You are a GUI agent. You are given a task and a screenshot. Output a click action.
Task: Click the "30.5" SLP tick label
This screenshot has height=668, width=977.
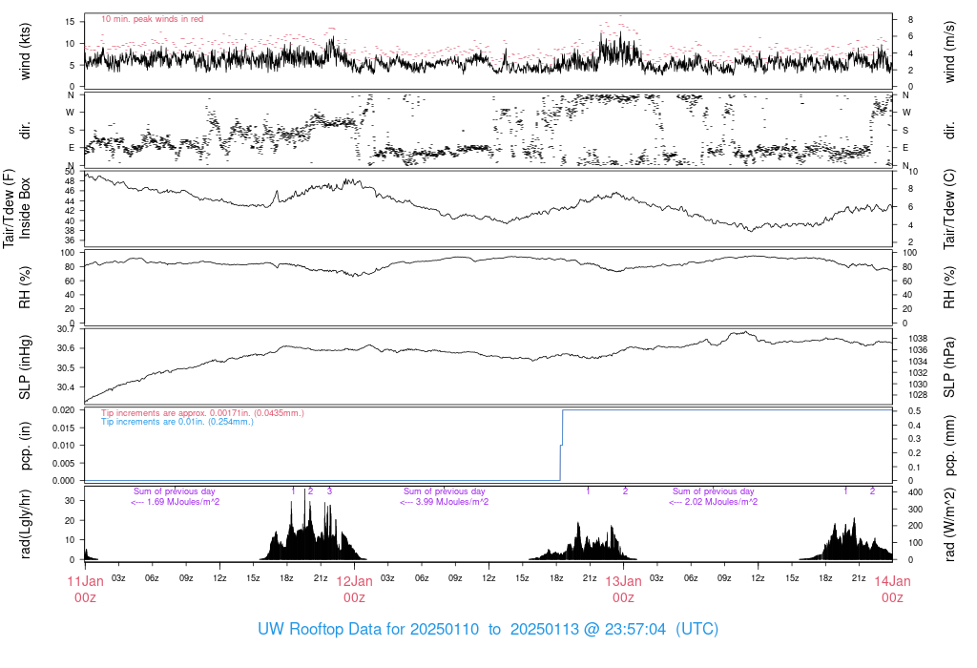click(x=66, y=368)
